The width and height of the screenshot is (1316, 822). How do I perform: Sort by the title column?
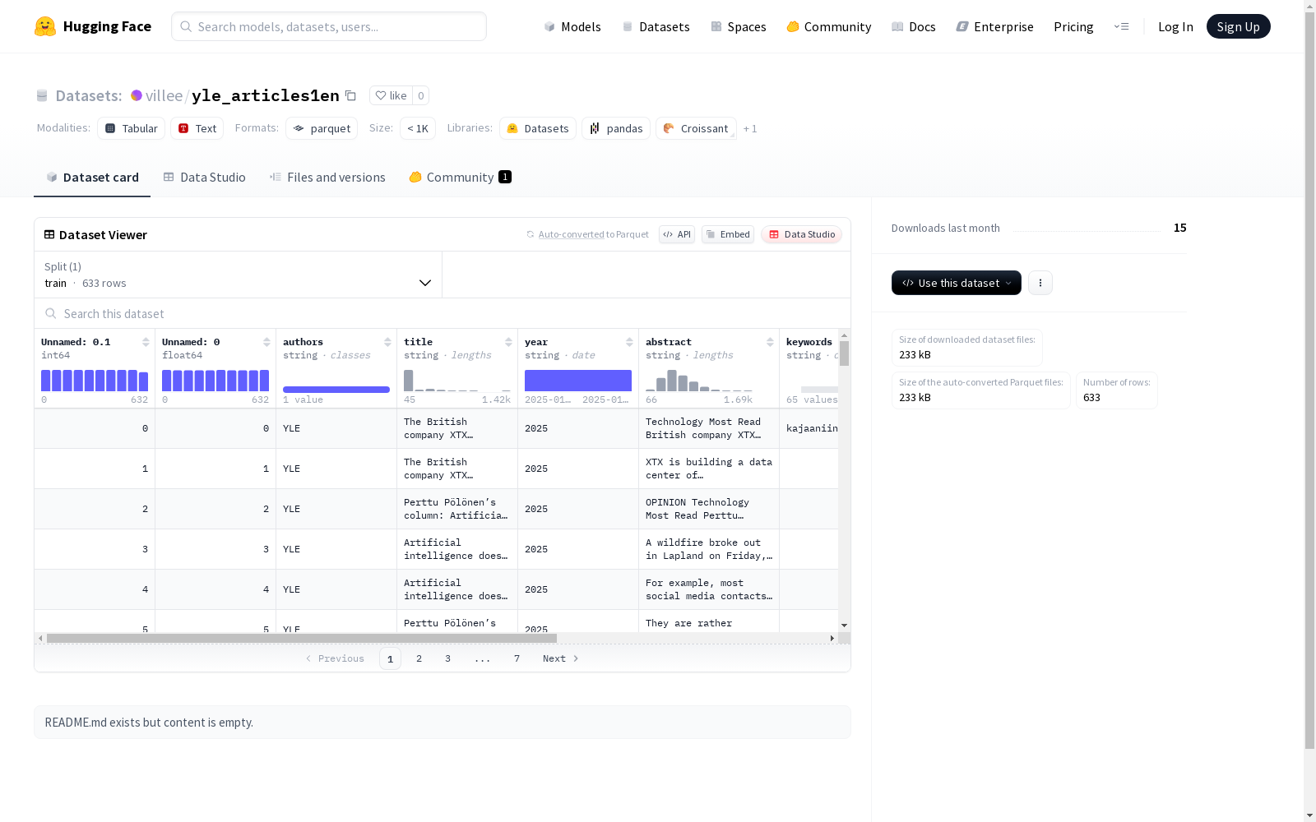coord(508,342)
